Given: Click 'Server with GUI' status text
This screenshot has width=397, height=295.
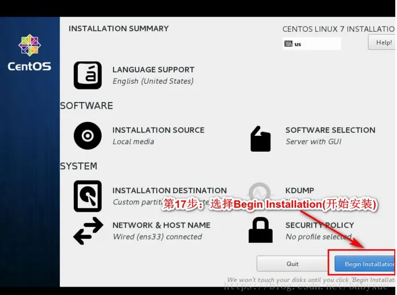Looking at the screenshot, I should 314,142.
